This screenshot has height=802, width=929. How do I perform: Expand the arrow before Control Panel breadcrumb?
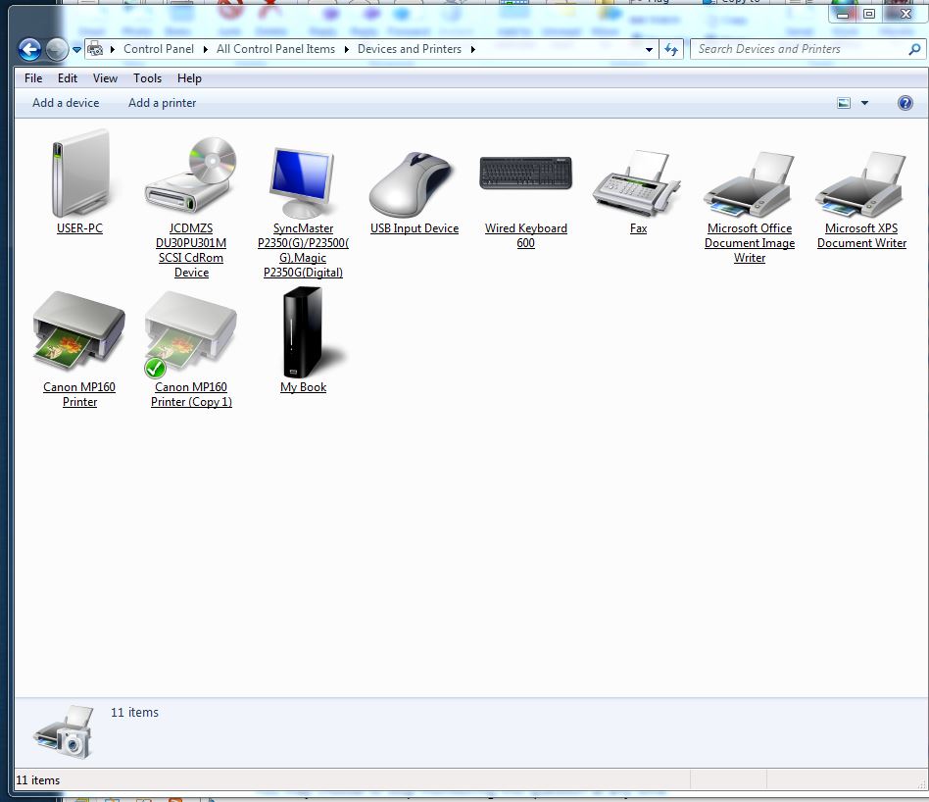coord(113,49)
